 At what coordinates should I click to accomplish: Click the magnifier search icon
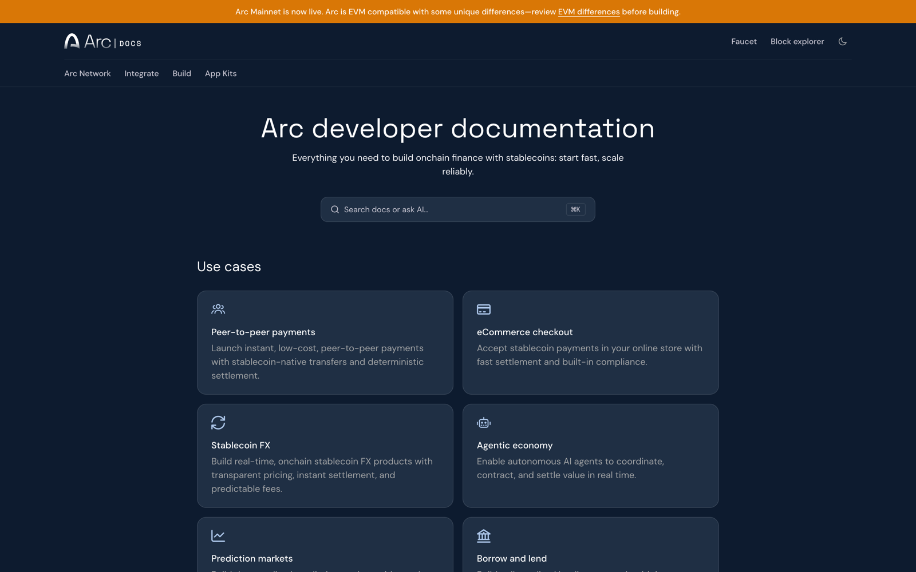tap(335, 209)
